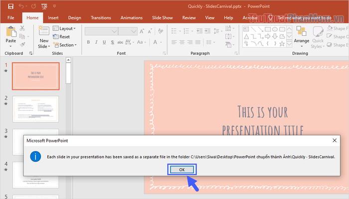349x199 pixels.
Task: Click the New Slide icon
Action: pos(44,31)
